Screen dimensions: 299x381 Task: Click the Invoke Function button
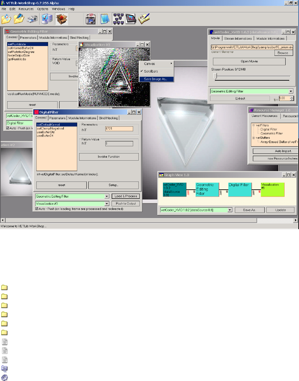coord(109,157)
